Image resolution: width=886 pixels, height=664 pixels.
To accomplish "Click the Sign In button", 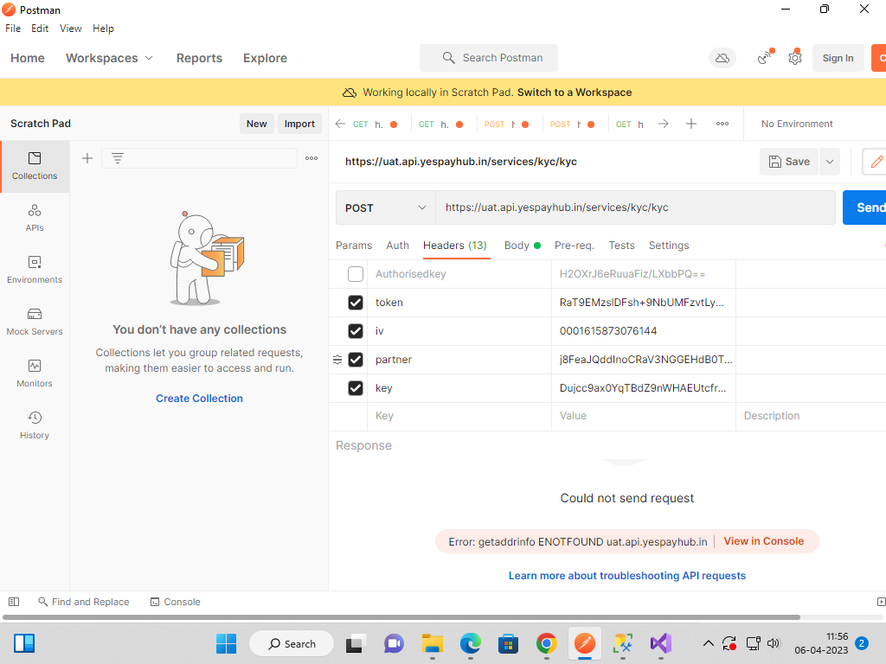I will (838, 58).
